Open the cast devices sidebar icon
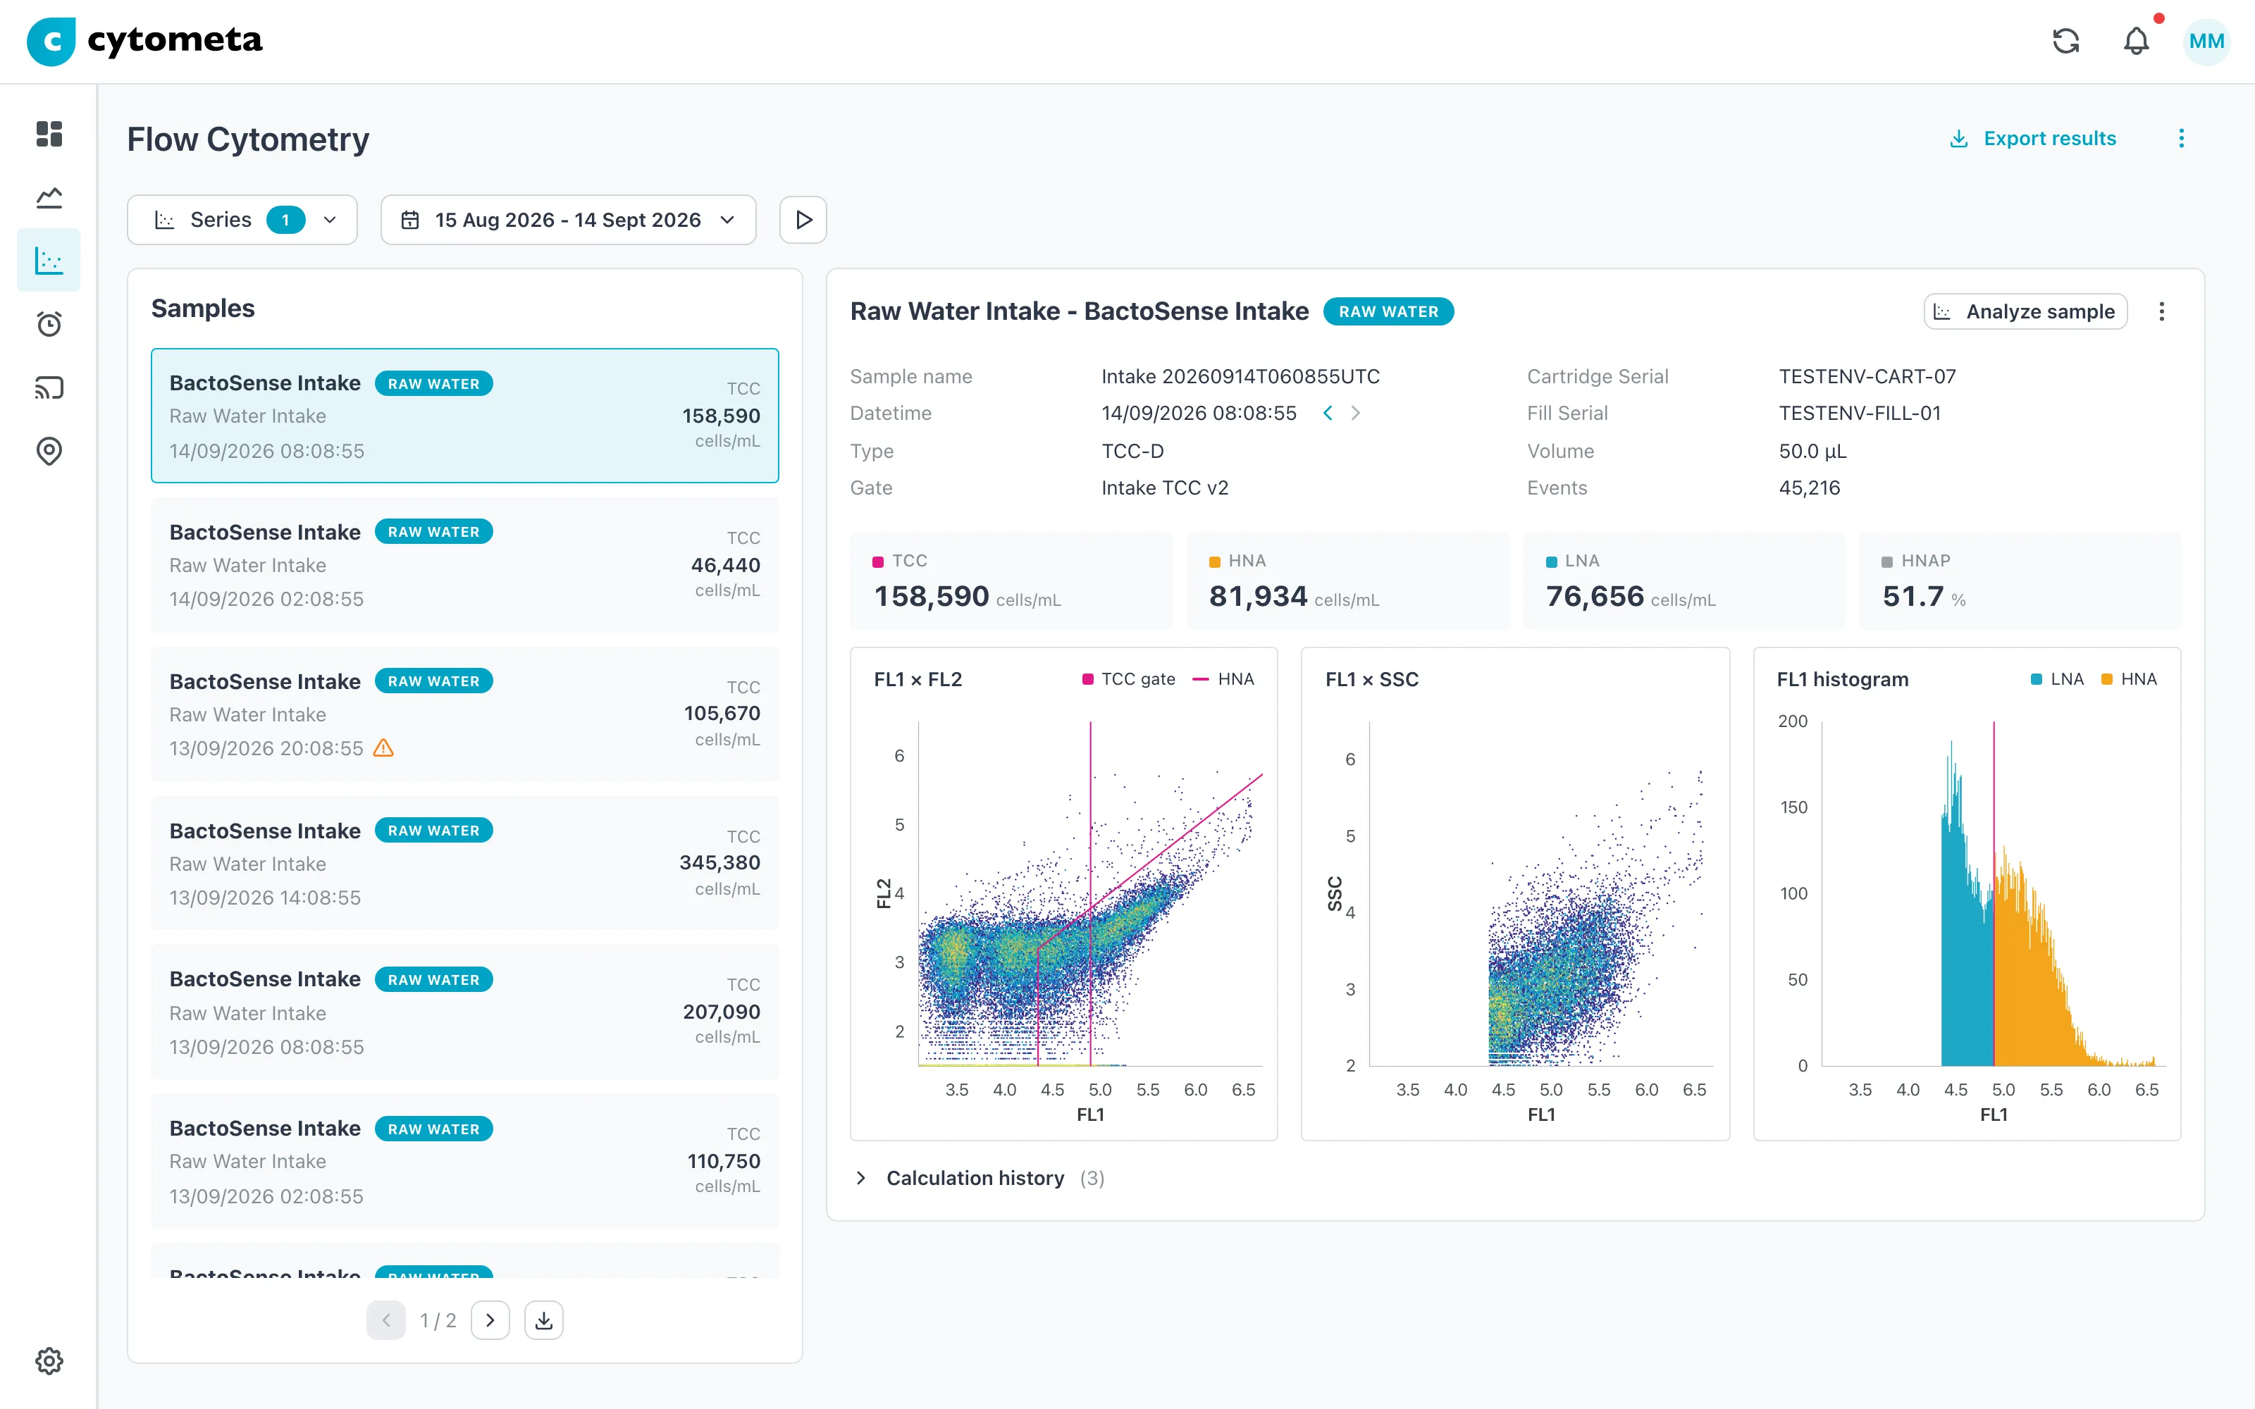The height and width of the screenshot is (1409, 2255). 49,387
